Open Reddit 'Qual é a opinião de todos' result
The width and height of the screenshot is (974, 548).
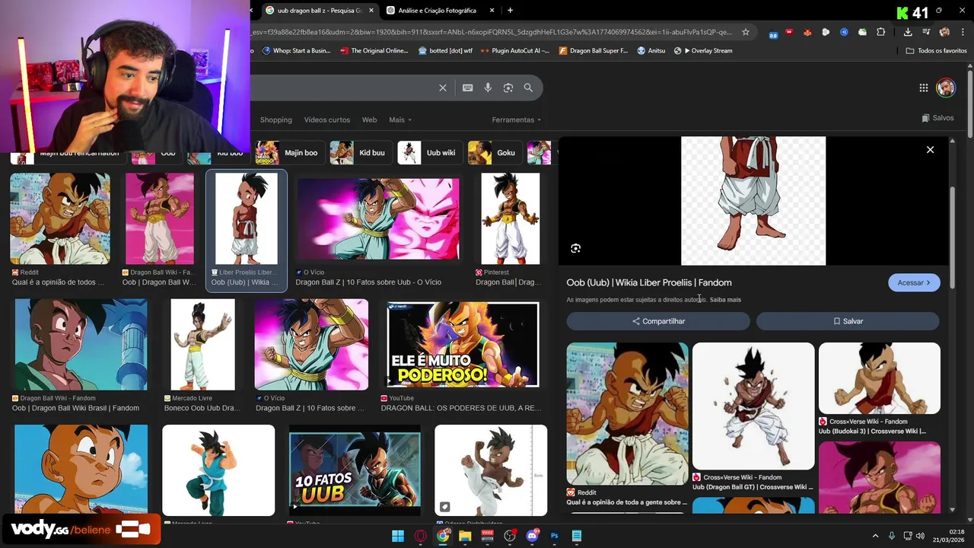(60, 218)
